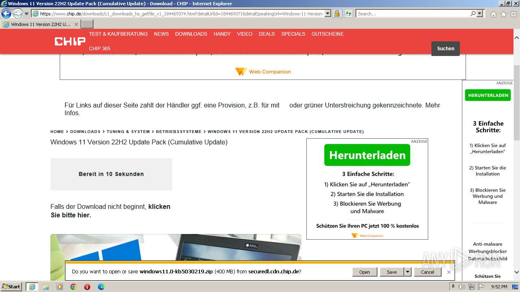Open TEST & KAUFBERATUNG menu
This screenshot has width=520, height=292.
[118, 34]
